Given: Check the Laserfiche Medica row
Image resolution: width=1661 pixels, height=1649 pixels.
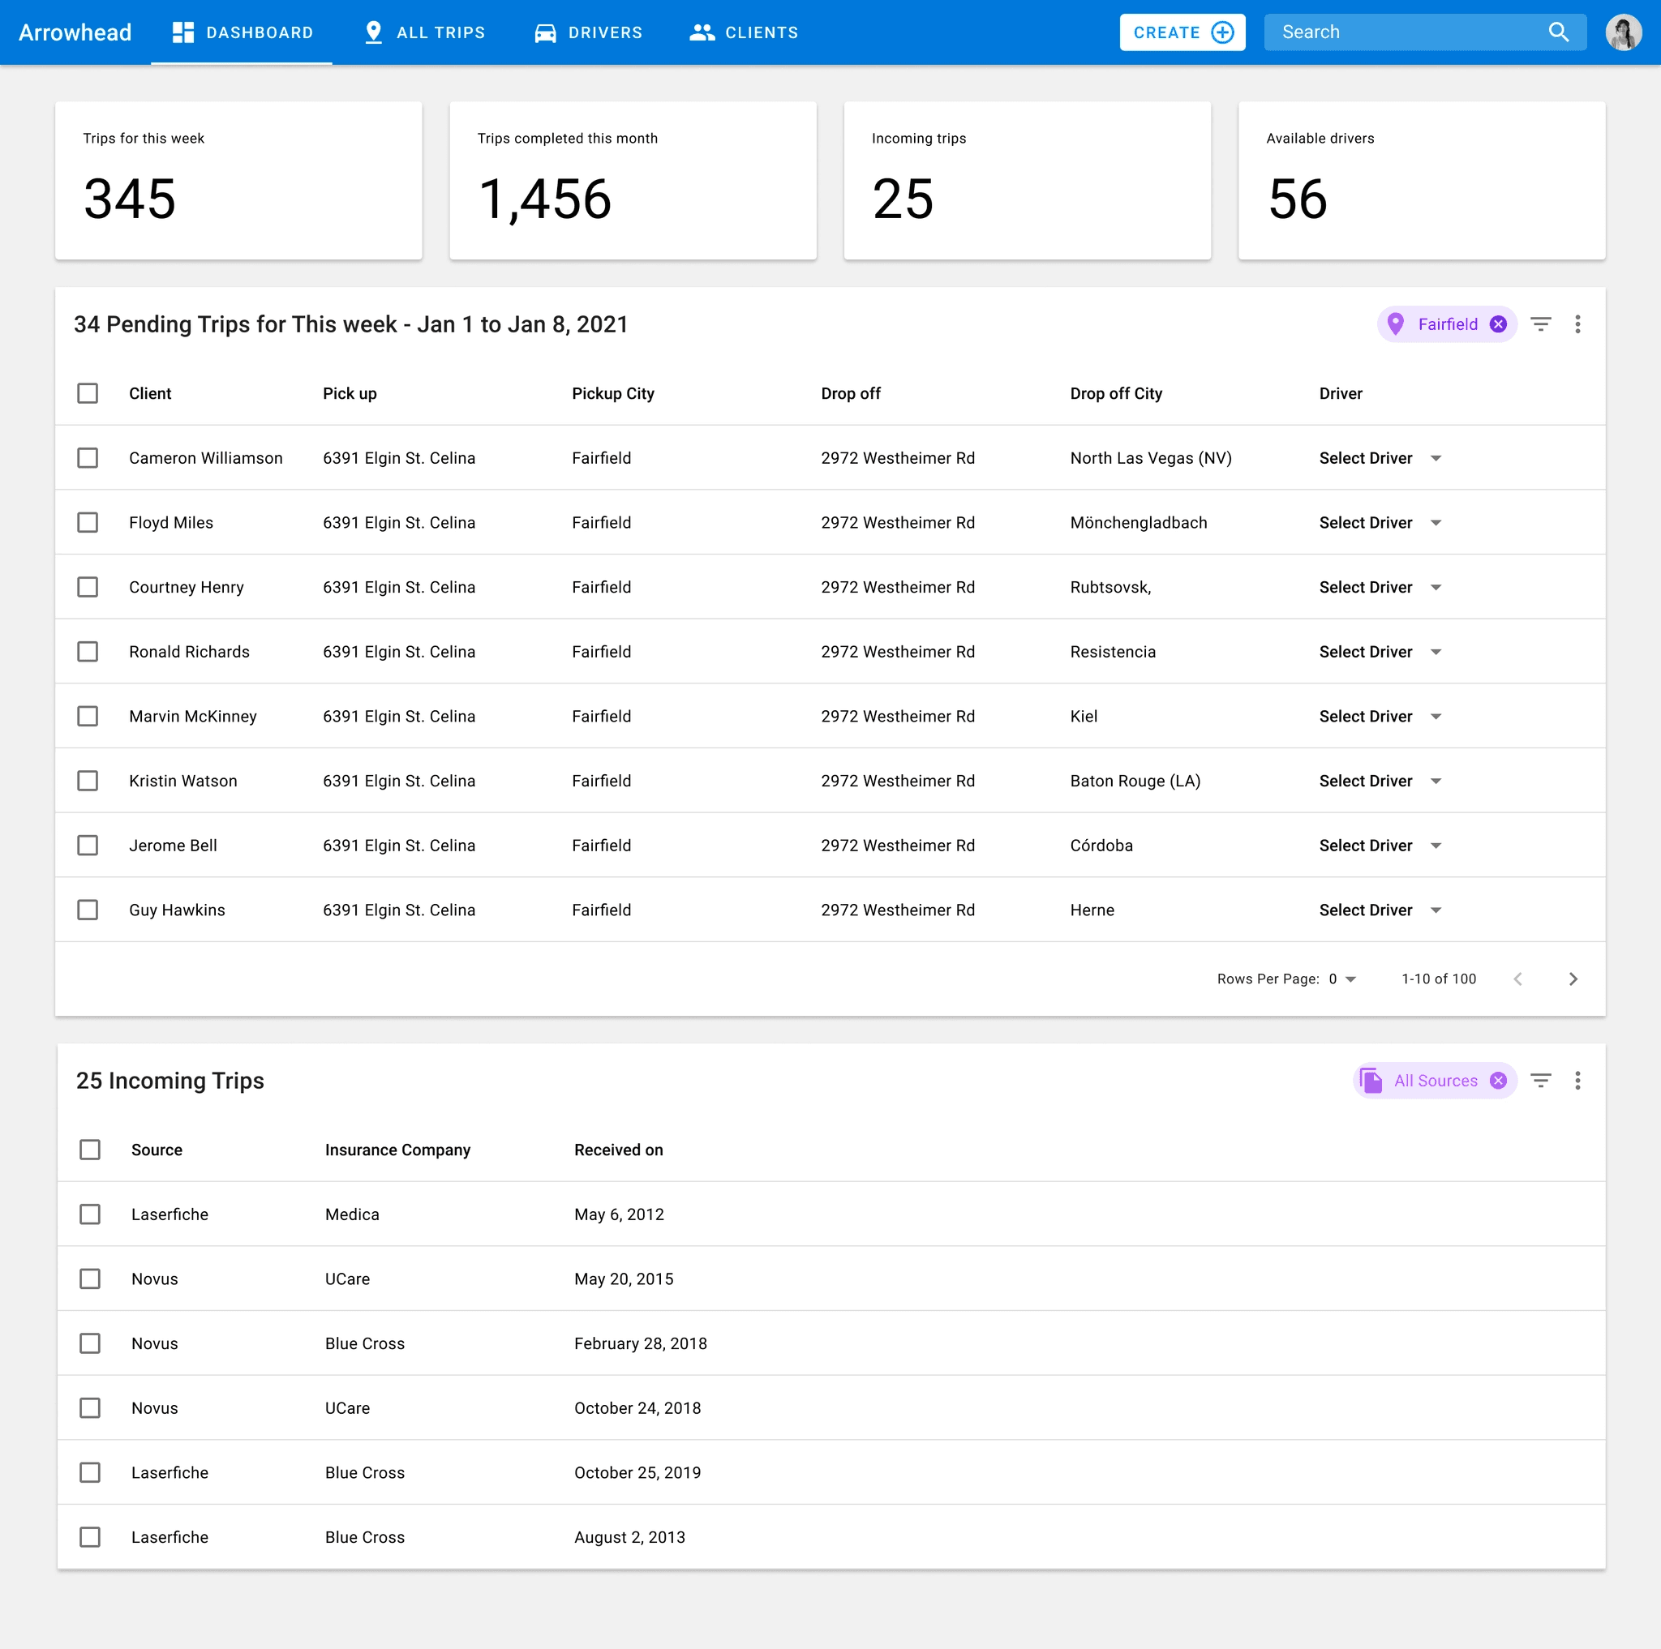Looking at the screenshot, I should [x=89, y=1214].
